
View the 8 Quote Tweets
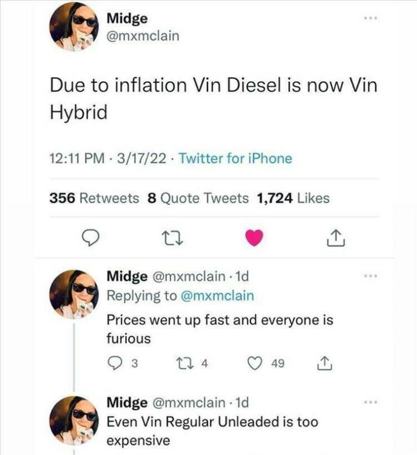point(197,198)
